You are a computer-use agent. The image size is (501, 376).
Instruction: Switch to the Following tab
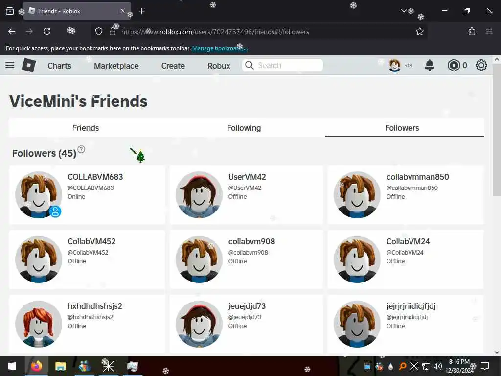(x=244, y=128)
